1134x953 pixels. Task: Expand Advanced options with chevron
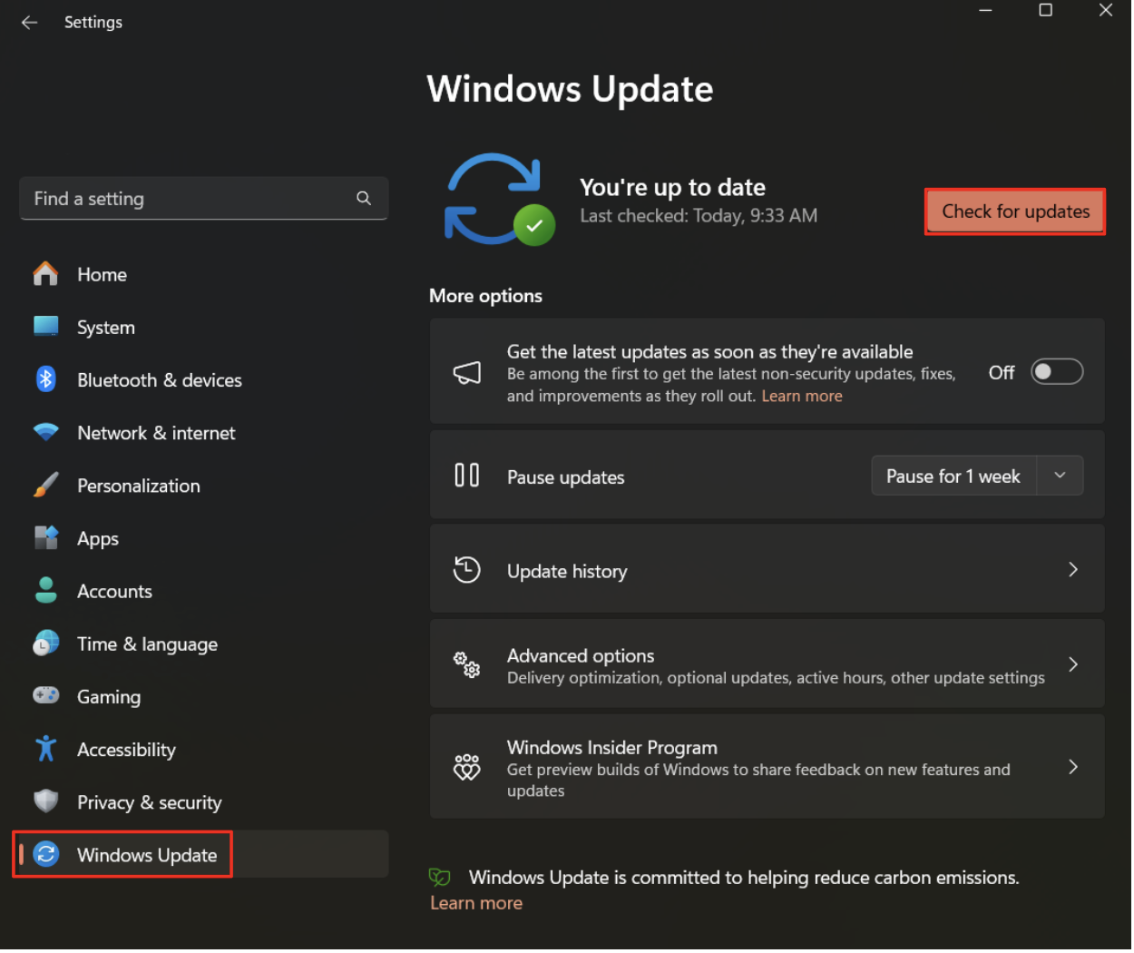coord(1073,663)
